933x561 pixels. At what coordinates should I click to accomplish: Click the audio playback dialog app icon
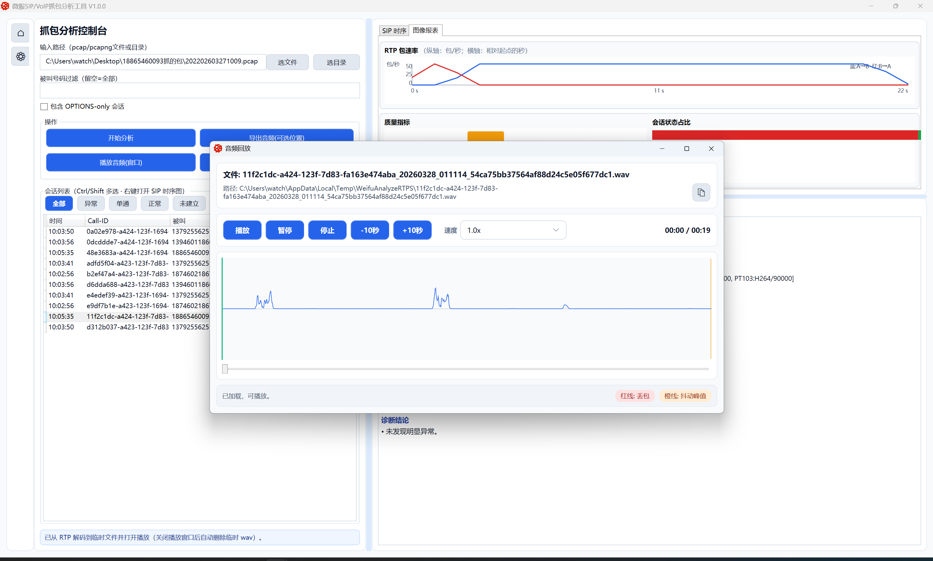[218, 148]
